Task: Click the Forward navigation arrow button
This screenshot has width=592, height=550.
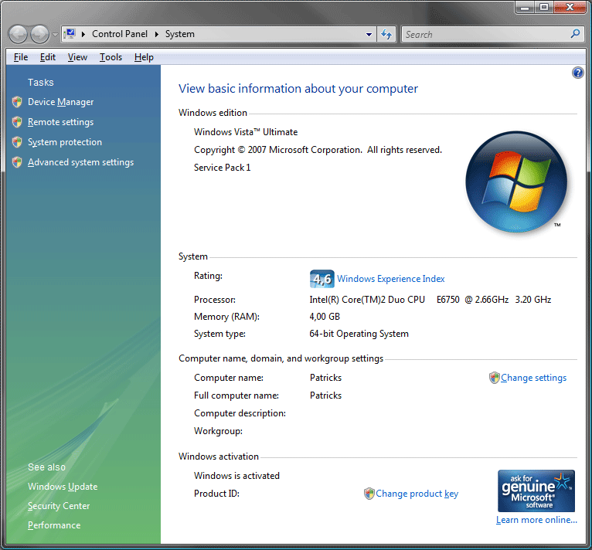Action: [x=39, y=34]
